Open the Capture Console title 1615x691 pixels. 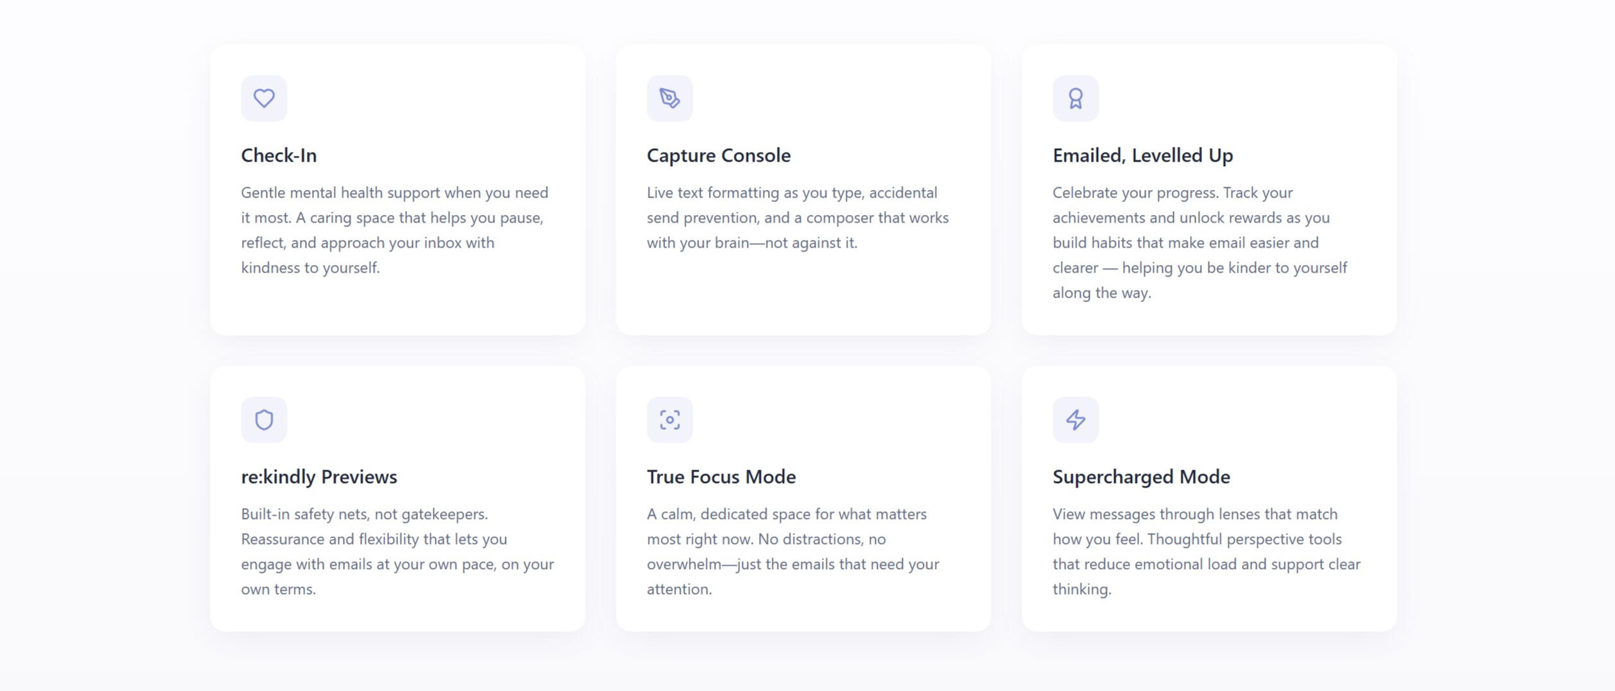[x=719, y=155]
